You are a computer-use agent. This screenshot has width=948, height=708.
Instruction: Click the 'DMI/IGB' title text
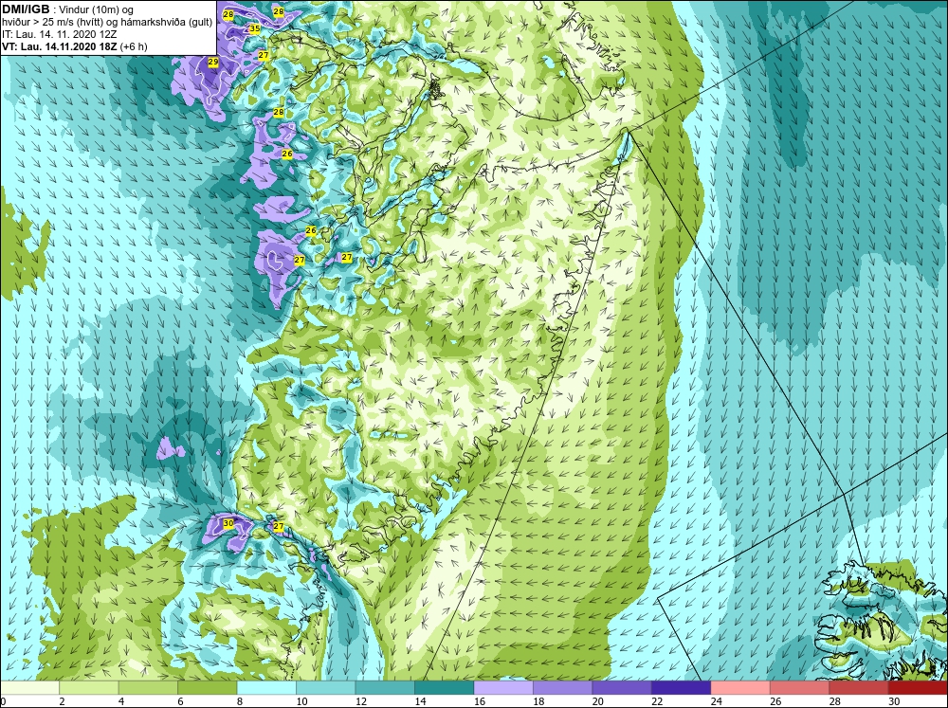pyautogui.click(x=26, y=9)
